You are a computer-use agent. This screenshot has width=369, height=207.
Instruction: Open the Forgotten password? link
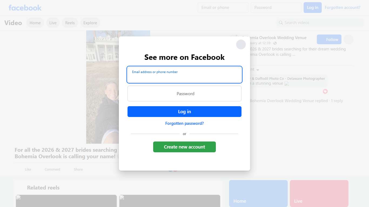[185, 123]
